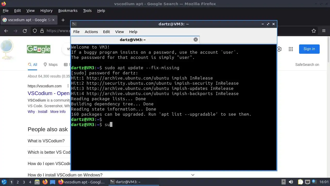This screenshot has height=186, width=330.
Task: Close the dartz@VM3 terminal tab
Action: (x=196, y=40)
